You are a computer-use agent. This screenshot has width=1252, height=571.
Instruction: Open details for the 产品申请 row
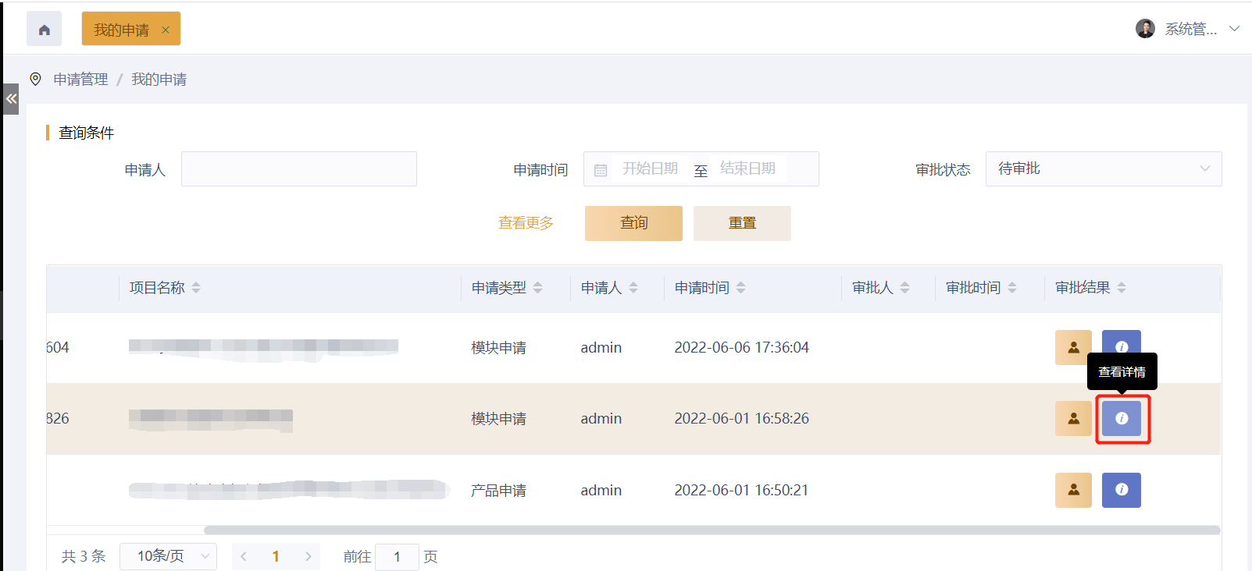pyautogui.click(x=1122, y=490)
